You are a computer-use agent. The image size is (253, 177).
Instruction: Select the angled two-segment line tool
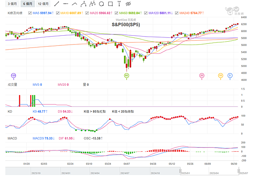(x=74, y=4)
